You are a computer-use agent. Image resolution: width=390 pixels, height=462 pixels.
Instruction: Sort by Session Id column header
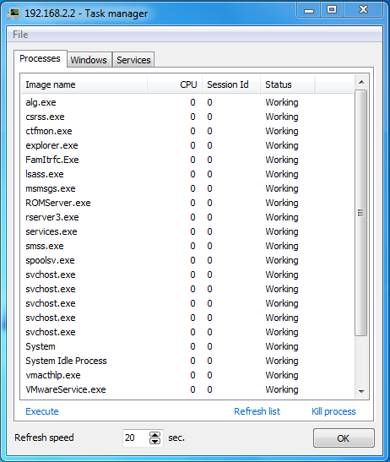[x=231, y=84]
